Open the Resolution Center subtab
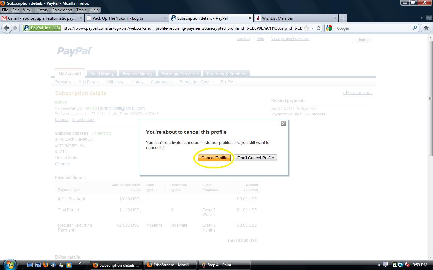Image resolution: width=433 pixels, height=270 pixels. pyautogui.click(x=196, y=82)
